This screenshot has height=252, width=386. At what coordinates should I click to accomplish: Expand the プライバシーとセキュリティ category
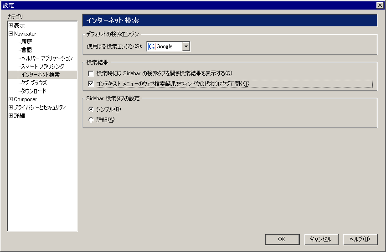tap(10, 107)
